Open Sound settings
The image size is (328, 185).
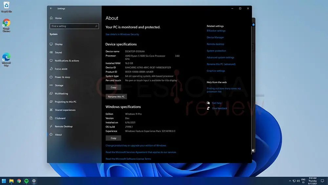point(56,52)
